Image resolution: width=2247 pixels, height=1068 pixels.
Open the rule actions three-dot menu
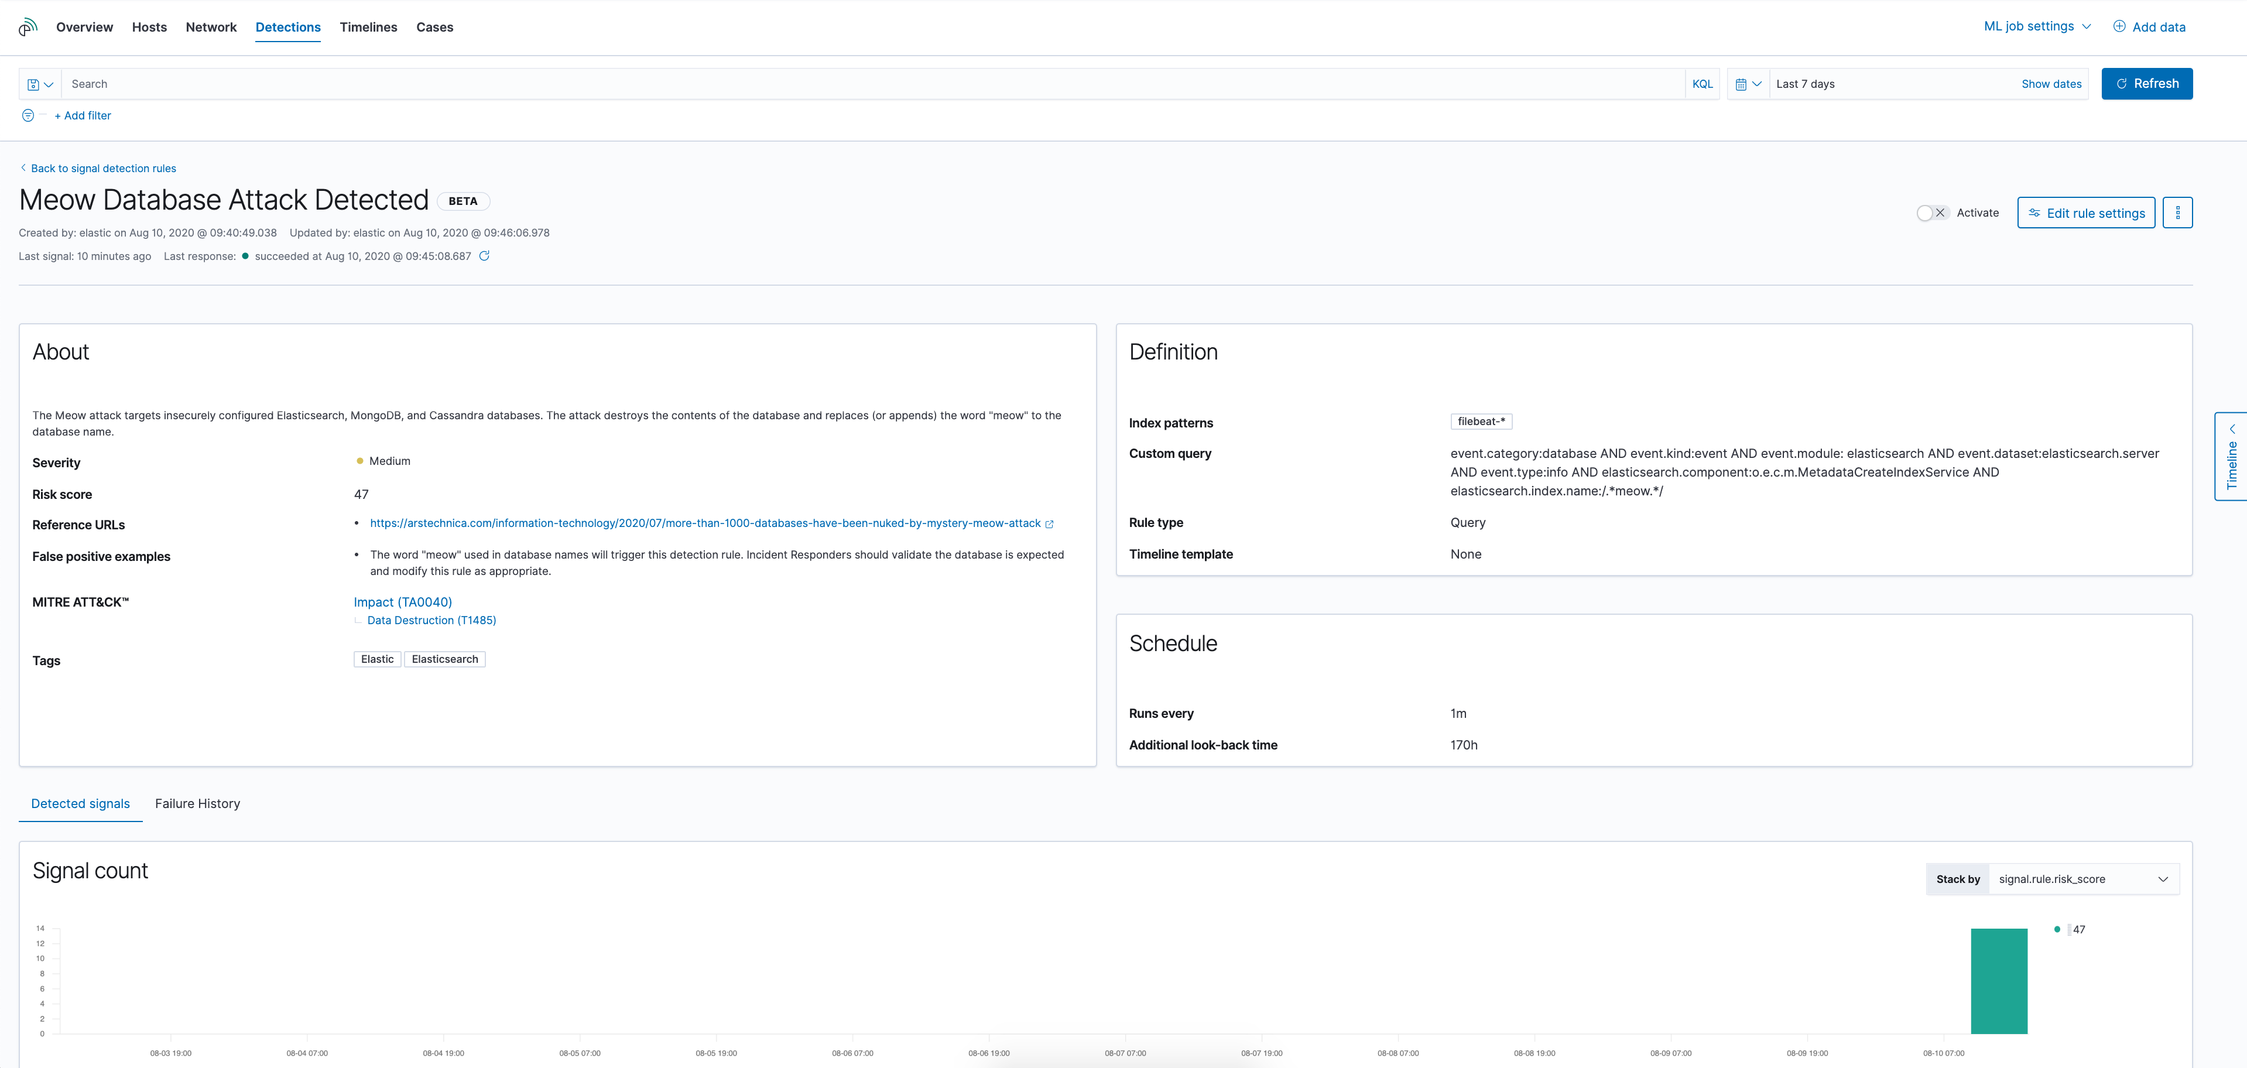2177,213
